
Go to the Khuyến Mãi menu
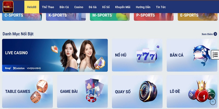click(123, 7)
